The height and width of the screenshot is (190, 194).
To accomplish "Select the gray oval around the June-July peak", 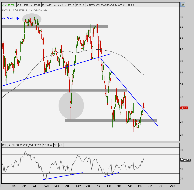I will (x=32, y=19).
